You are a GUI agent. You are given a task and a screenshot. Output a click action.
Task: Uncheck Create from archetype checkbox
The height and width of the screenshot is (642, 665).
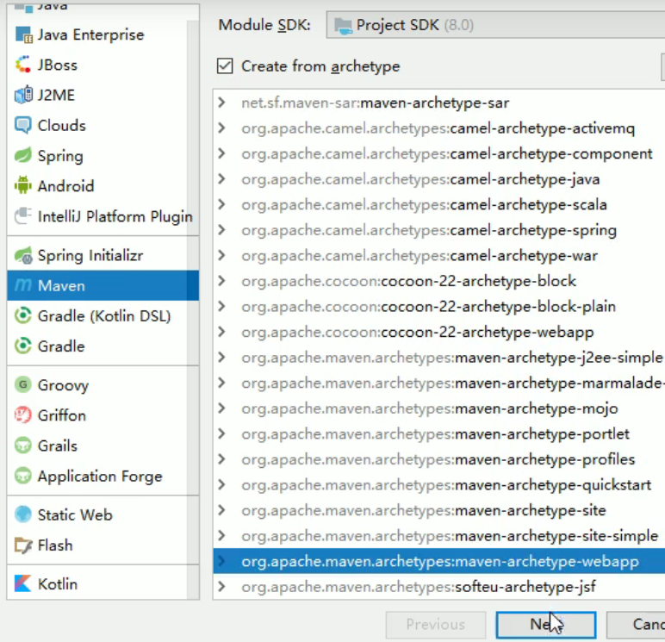225,66
